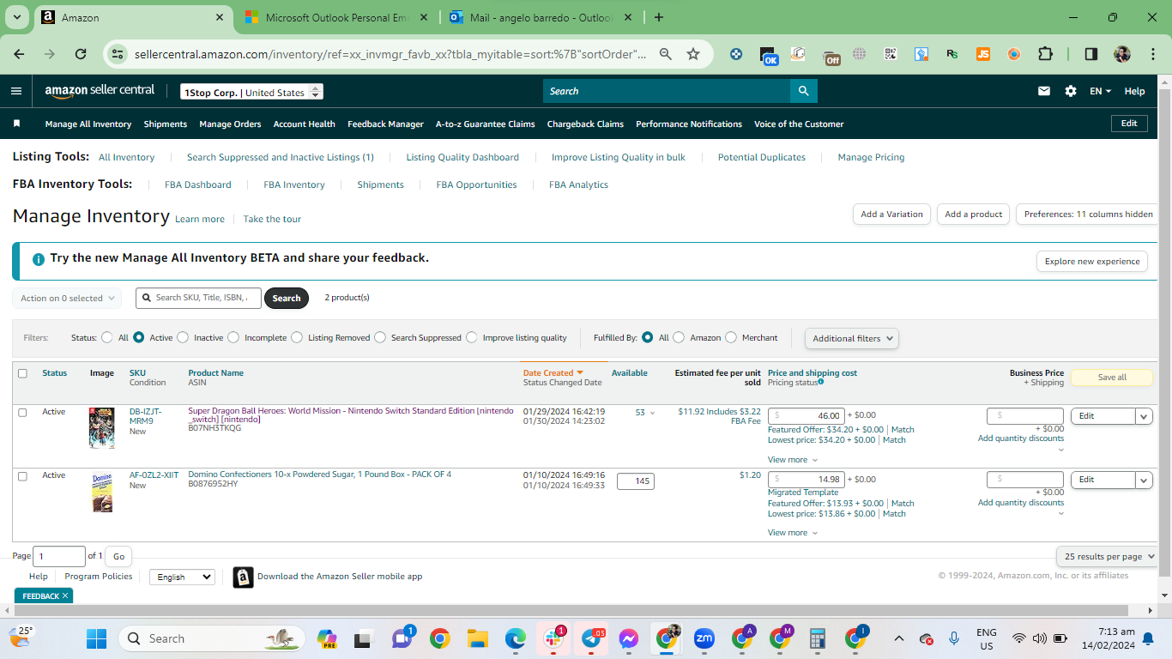Image resolution: width=1172 pixels, height=659 pixels.
Task: Go back to the previous page
Action: [21, 54]
